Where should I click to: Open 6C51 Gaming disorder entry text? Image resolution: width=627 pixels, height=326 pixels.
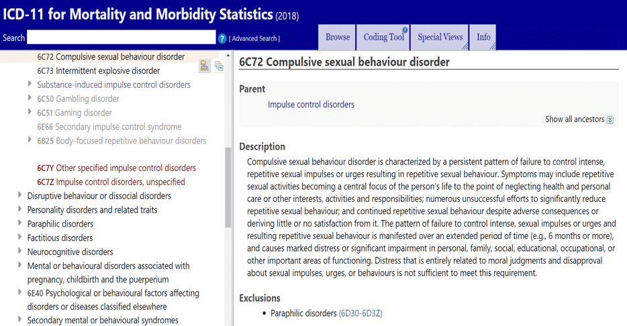[x=75, y=113]
